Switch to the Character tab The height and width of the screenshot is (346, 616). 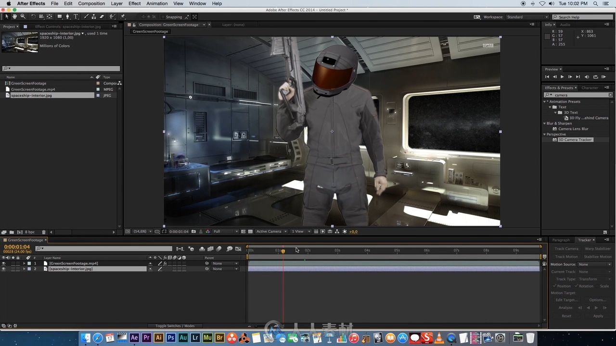click(590, 87)
